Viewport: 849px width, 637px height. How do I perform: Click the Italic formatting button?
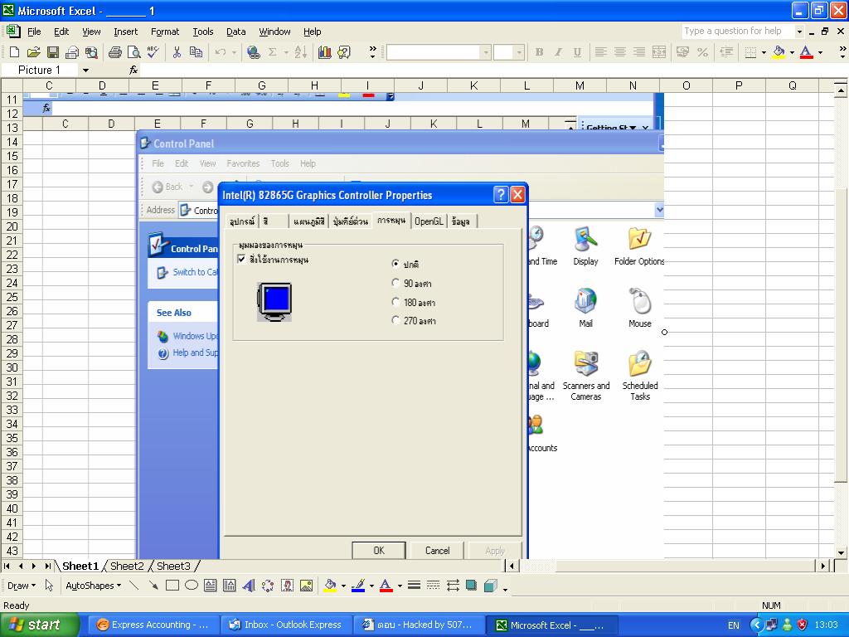558,52
